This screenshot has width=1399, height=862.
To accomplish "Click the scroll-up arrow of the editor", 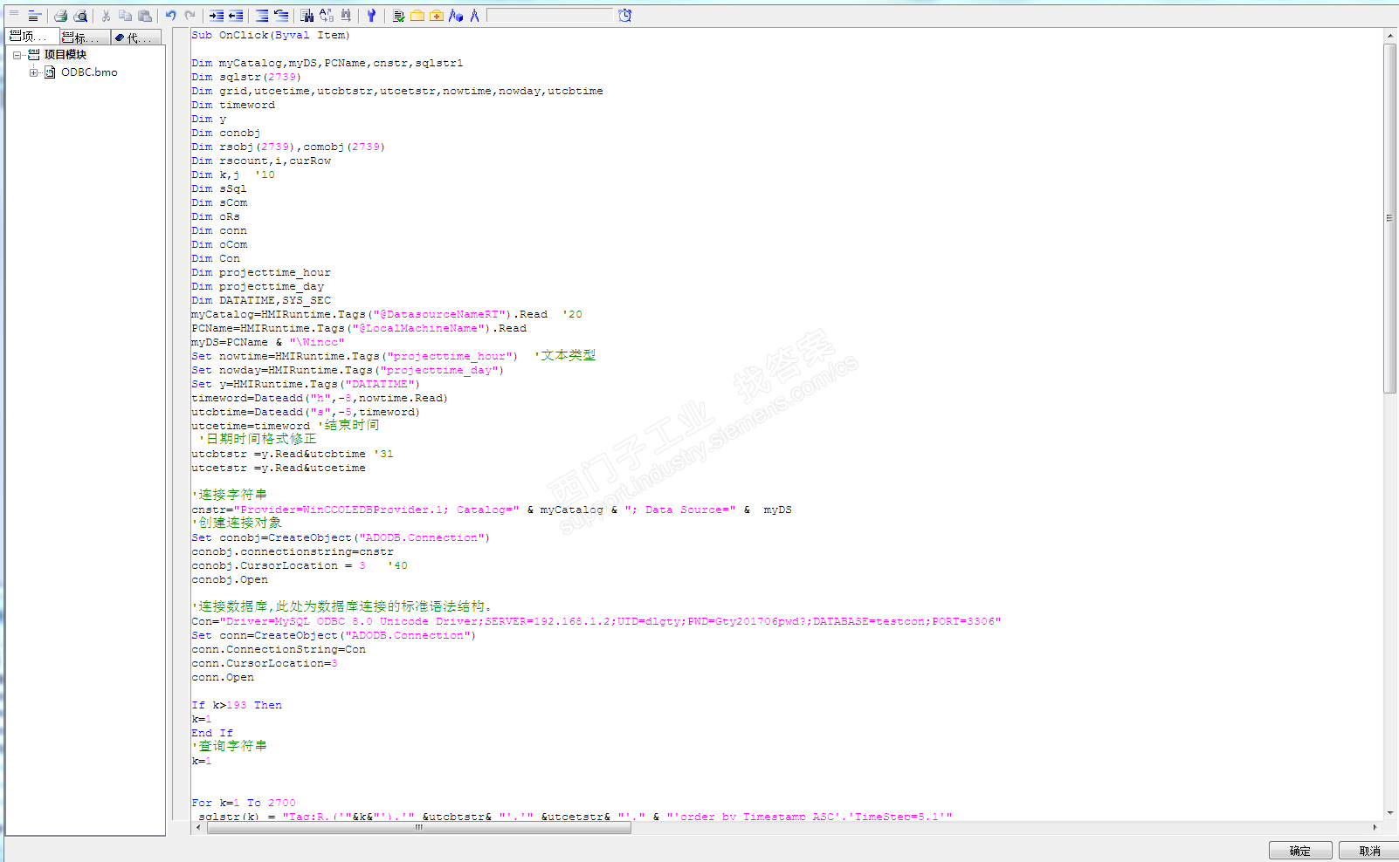I will point(1389,36).
